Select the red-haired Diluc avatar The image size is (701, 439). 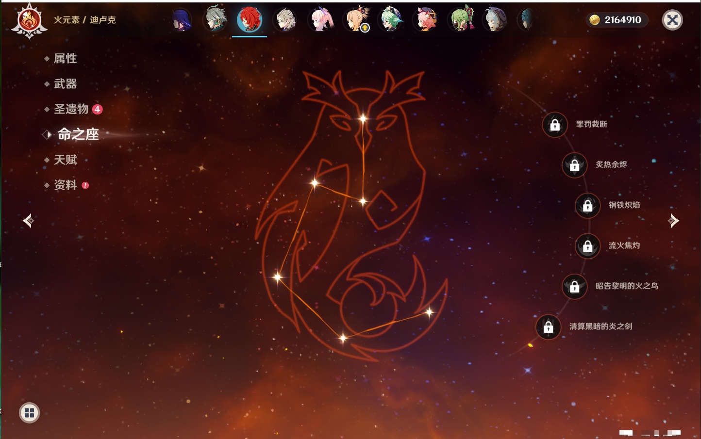coord(250,19)
